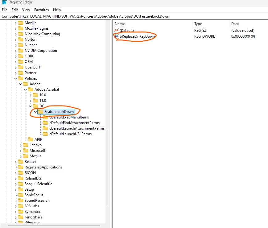Click the tree pane horizontal scrollbar
Viewport: 268px width, 228px height.
[x=54, y=226]
